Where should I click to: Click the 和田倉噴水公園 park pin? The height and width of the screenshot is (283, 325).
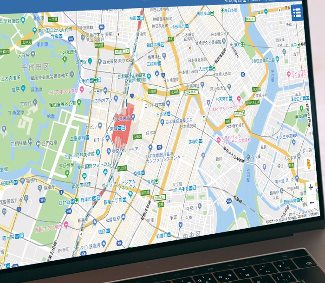click(x=79, y=102)
